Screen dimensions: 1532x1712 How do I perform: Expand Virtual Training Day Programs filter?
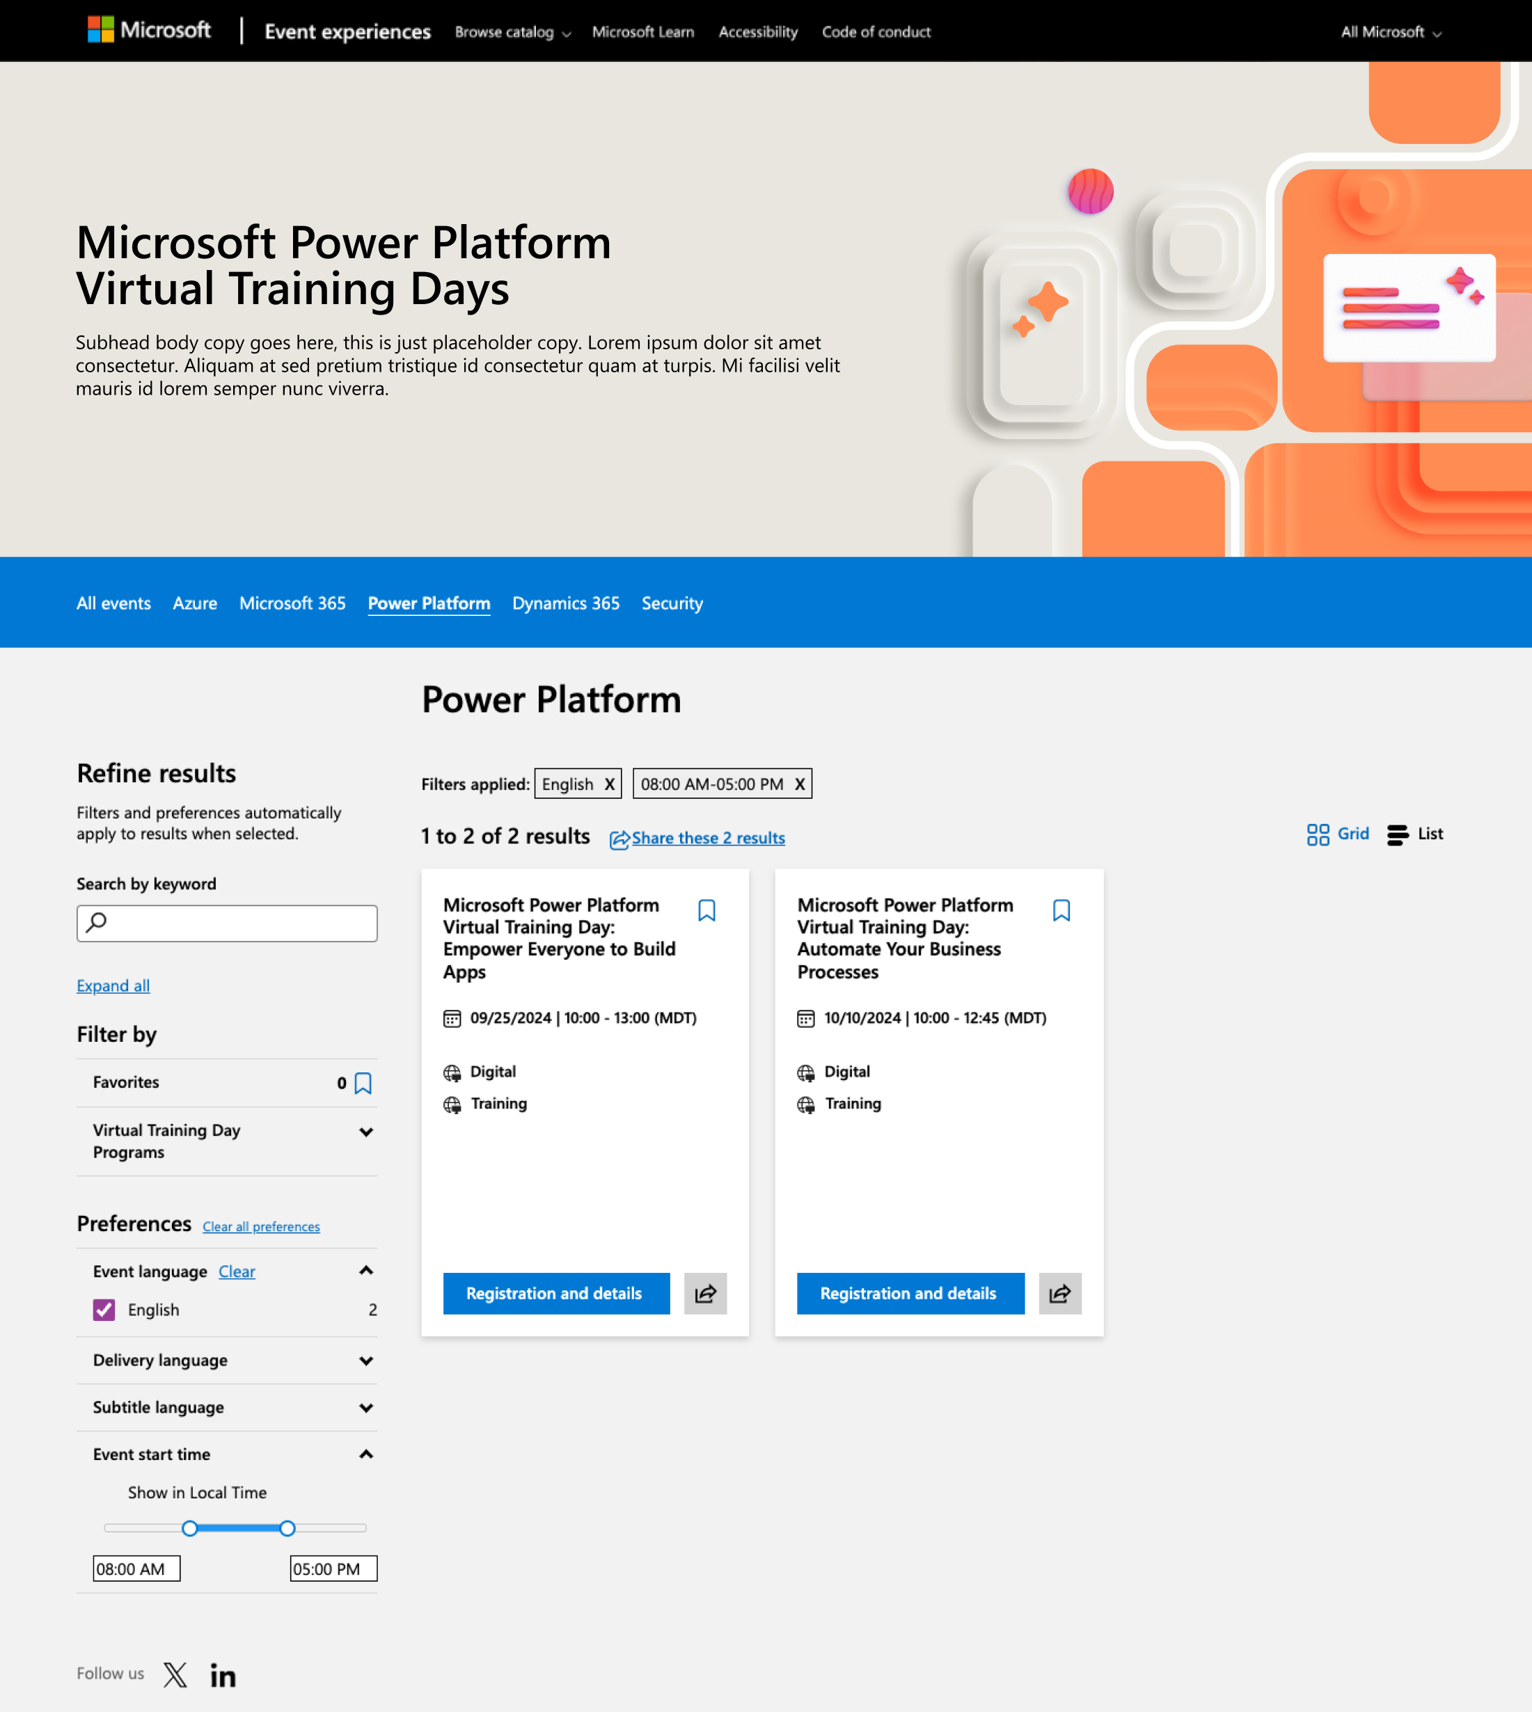365,1132
